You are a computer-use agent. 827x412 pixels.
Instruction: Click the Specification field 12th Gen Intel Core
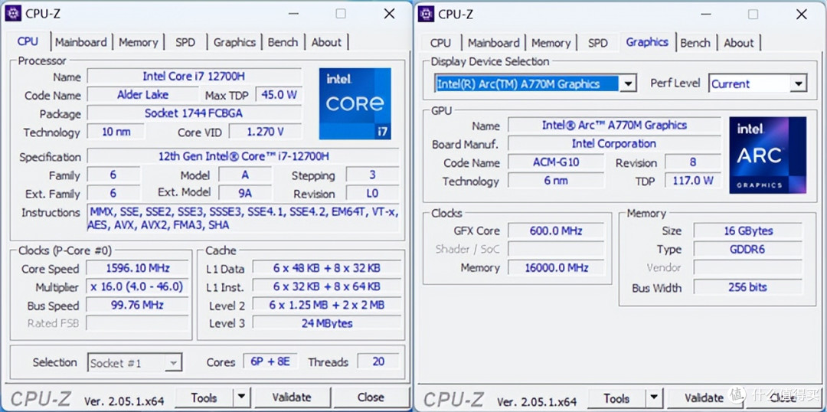244,157
